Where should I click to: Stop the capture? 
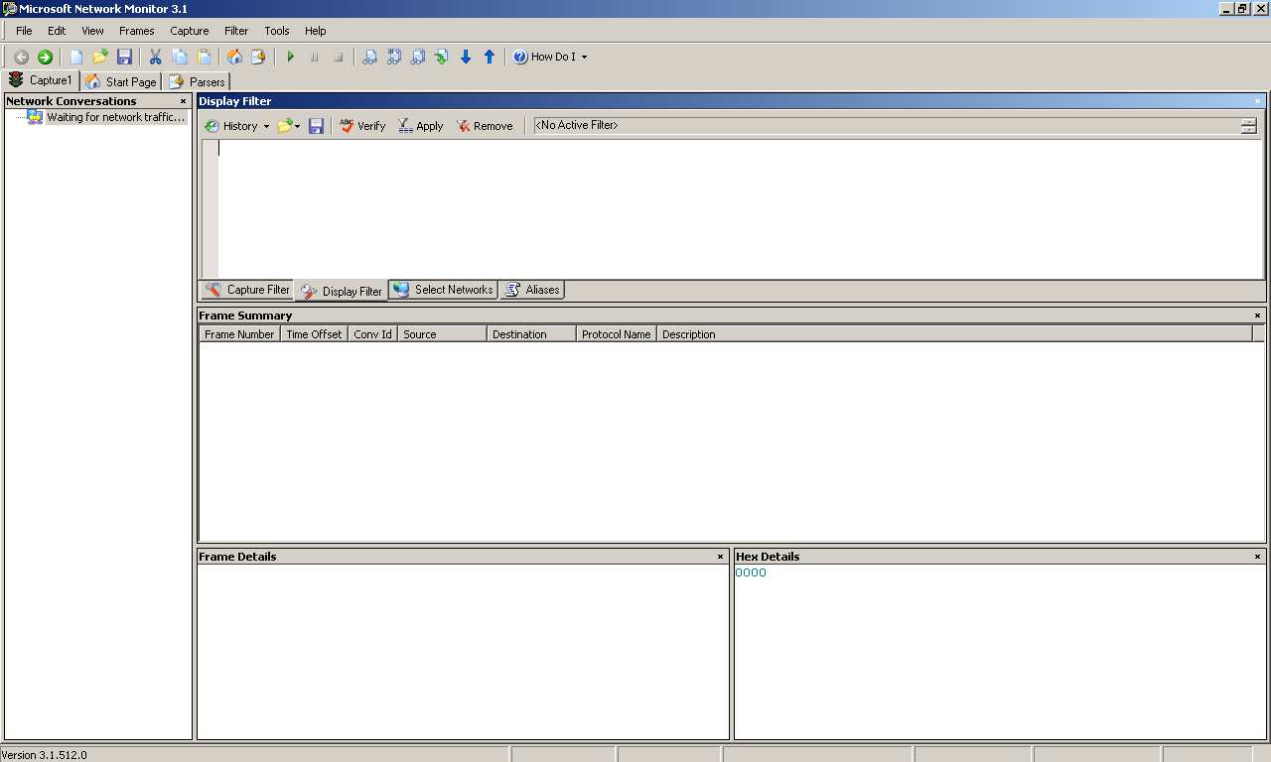(339, 58)
